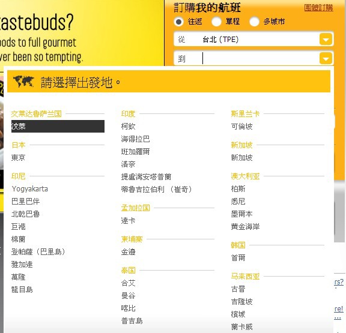Choose 登帕薩（巴里島）destination
The image size is (346, 333).
[38, 251]
